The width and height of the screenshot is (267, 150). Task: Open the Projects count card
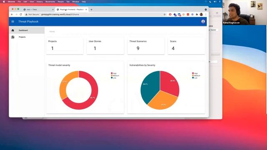pyautogui.click(x=65, y=46)
